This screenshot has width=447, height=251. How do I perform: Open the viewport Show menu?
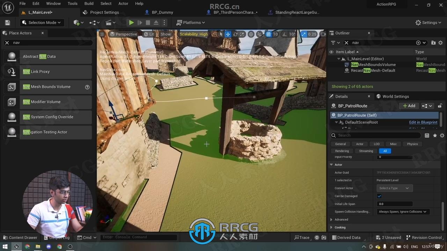point(166,34)
